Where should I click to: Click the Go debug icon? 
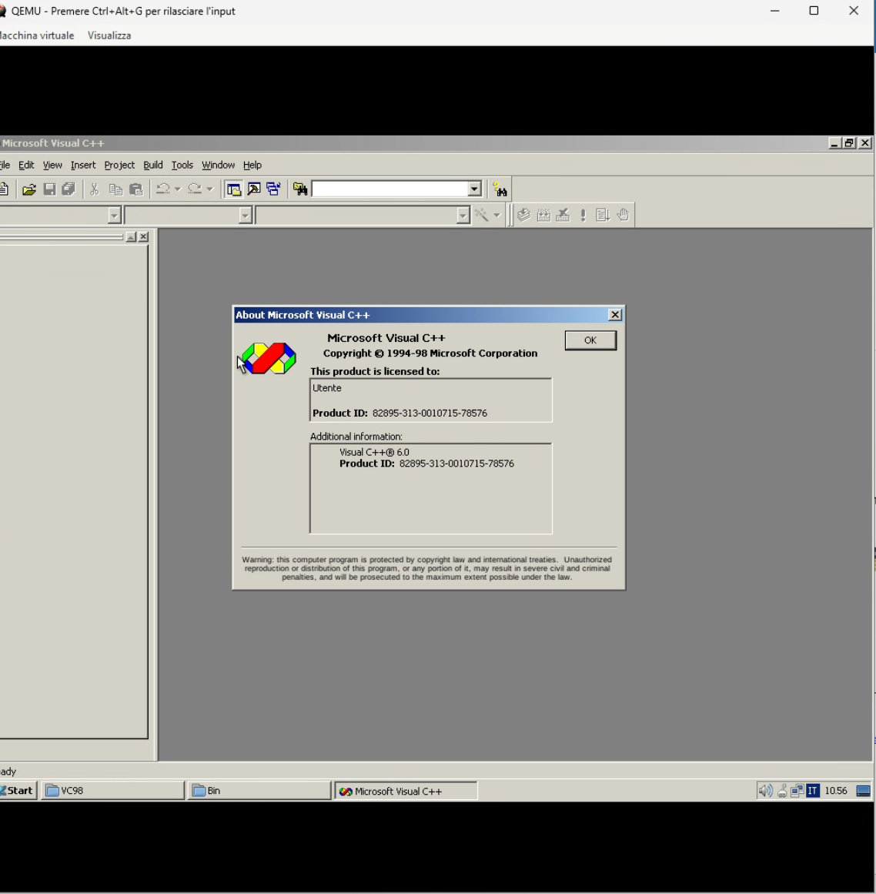(x=603, y=215)
